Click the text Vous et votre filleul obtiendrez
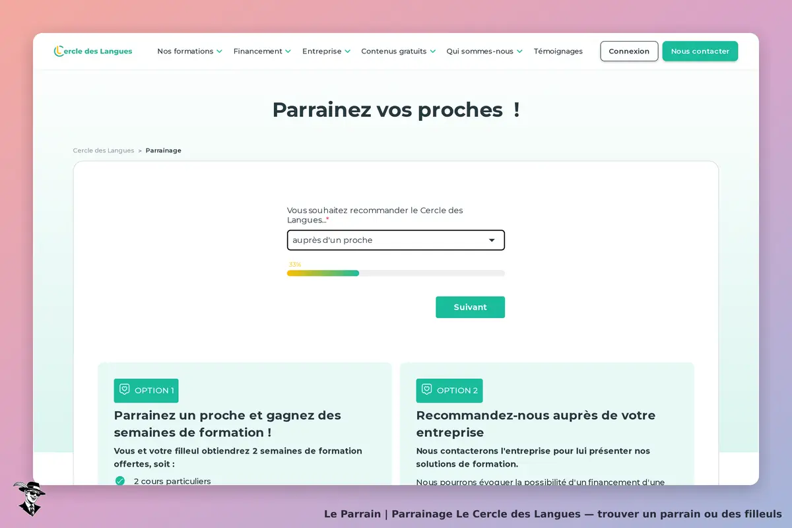 click(238, 457)
